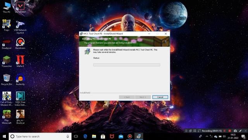
Task: Open Bandicam recorder from the taskbar
Action: [x=130, y=136]
